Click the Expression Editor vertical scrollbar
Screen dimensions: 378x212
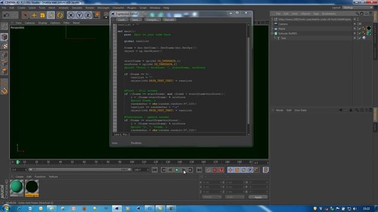click(x=248, y=79)
